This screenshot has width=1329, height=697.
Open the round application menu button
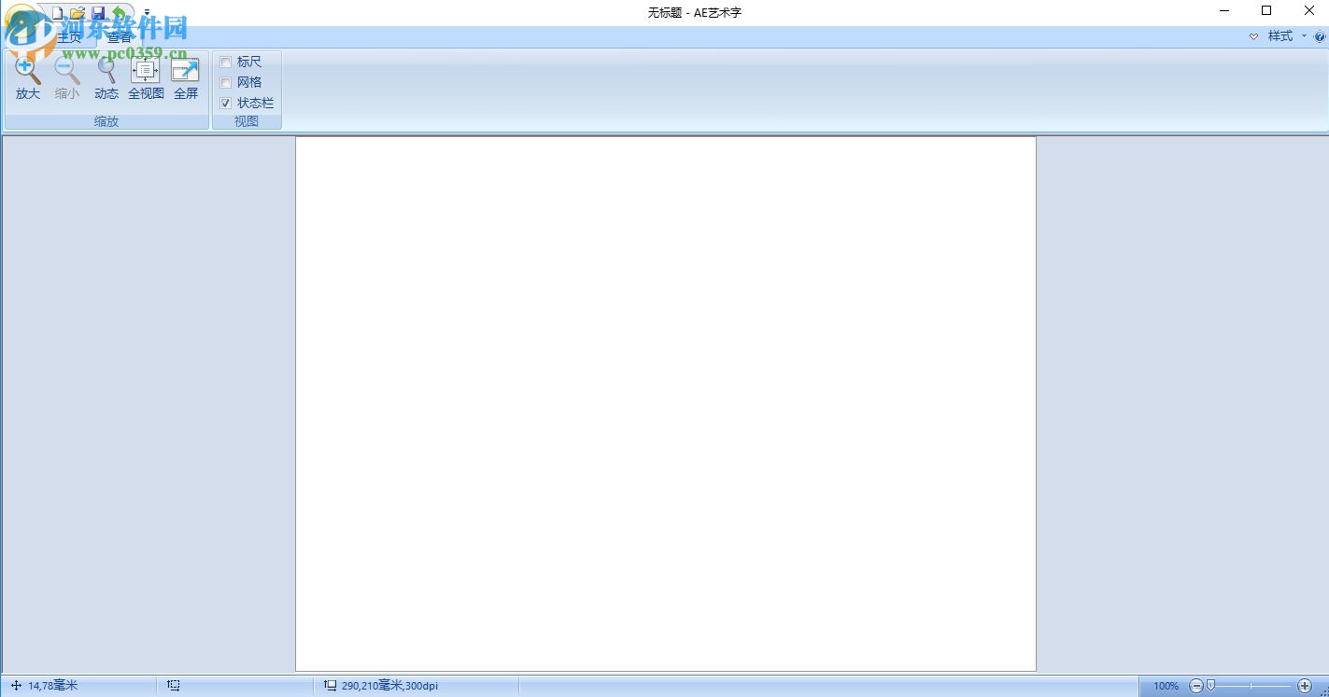[22, 22]
